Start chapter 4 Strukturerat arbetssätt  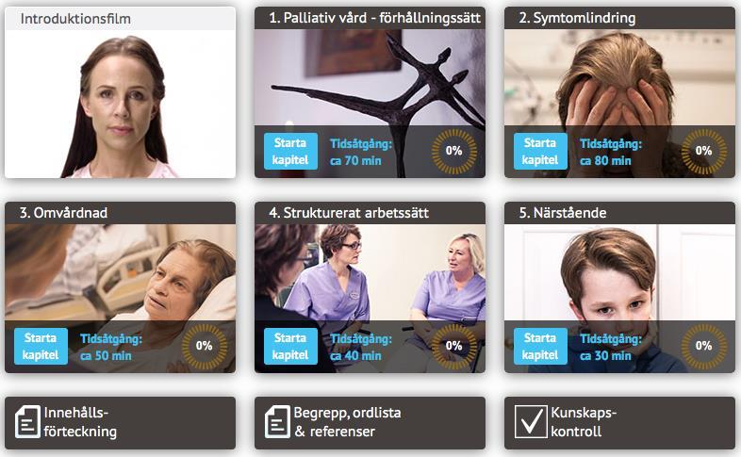(290, 346)
